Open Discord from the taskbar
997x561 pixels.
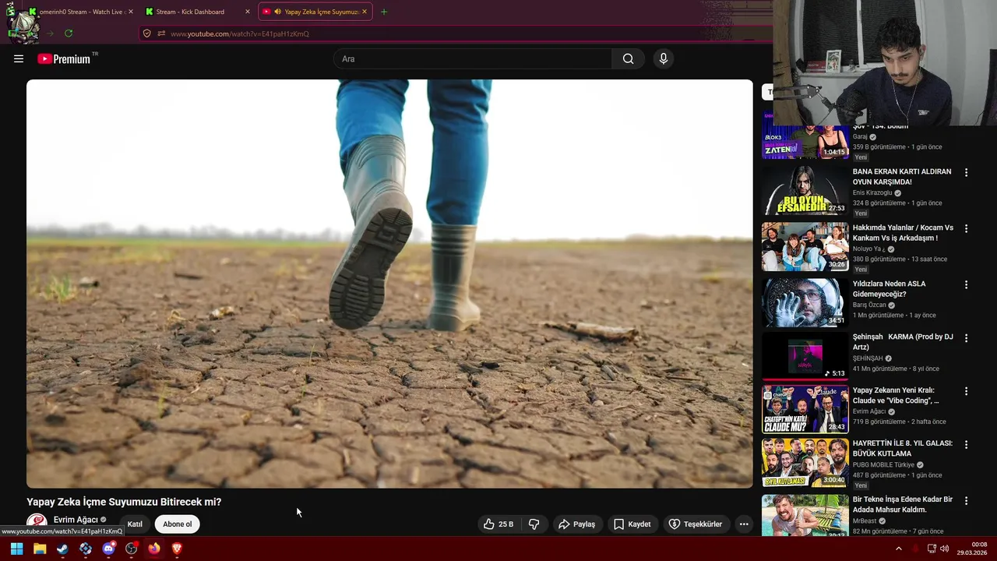pos(108,549)
